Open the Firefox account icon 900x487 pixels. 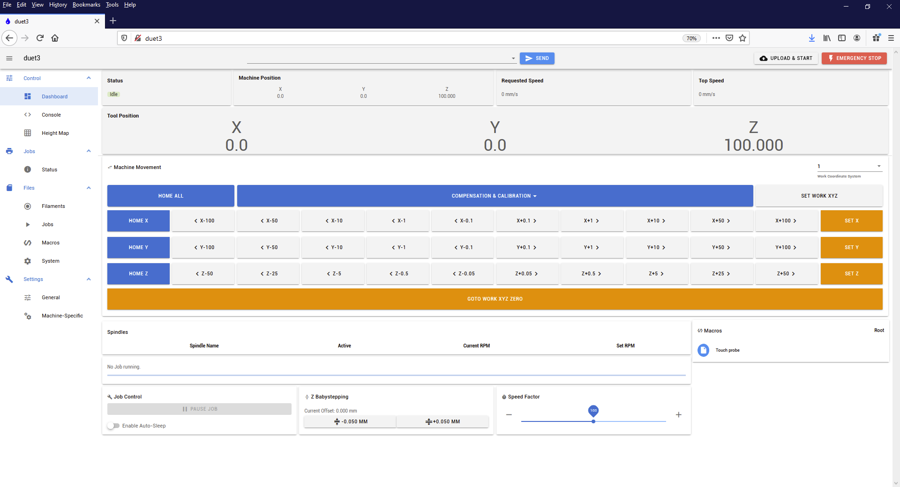tap(857, 38)
